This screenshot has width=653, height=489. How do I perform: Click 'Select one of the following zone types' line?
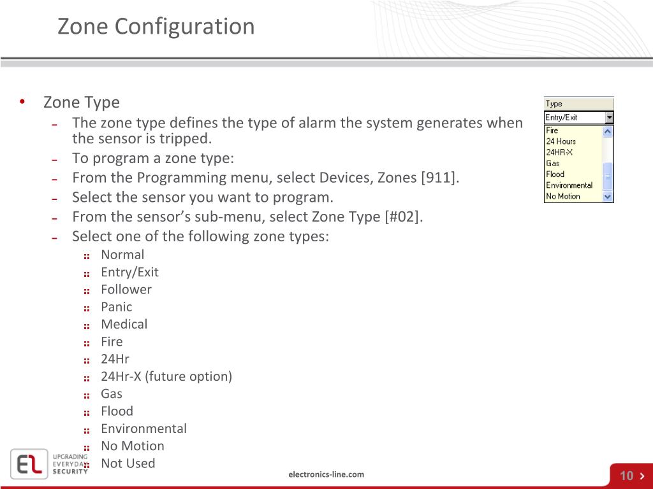click(200, 237)
